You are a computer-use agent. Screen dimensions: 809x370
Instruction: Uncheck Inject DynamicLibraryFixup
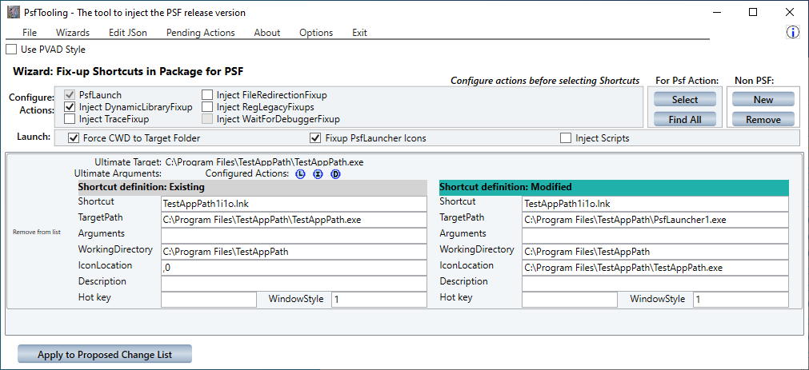[70, 107]
